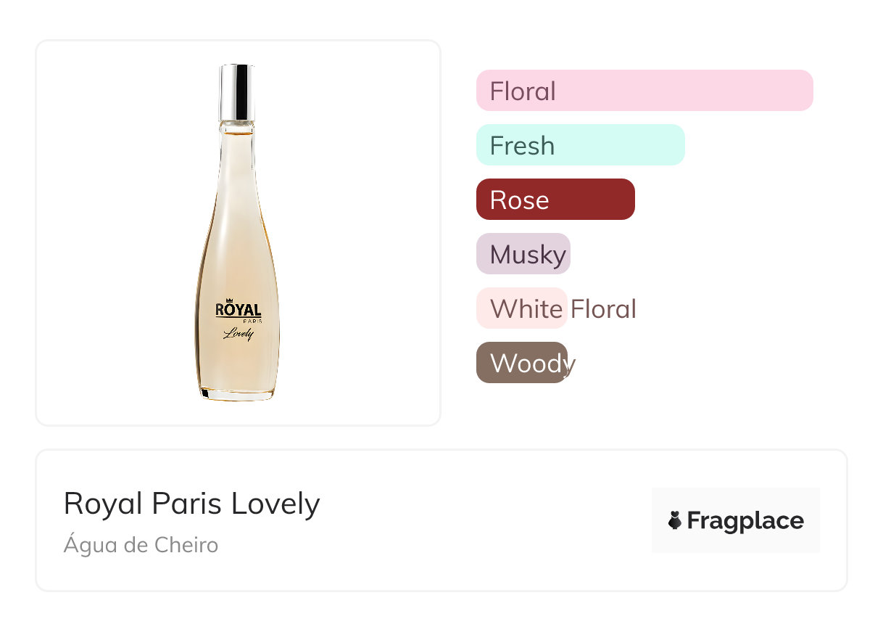The image size is (883, 627).
Task: Open the Fragplace wordmark link
Action: point(745,521)
